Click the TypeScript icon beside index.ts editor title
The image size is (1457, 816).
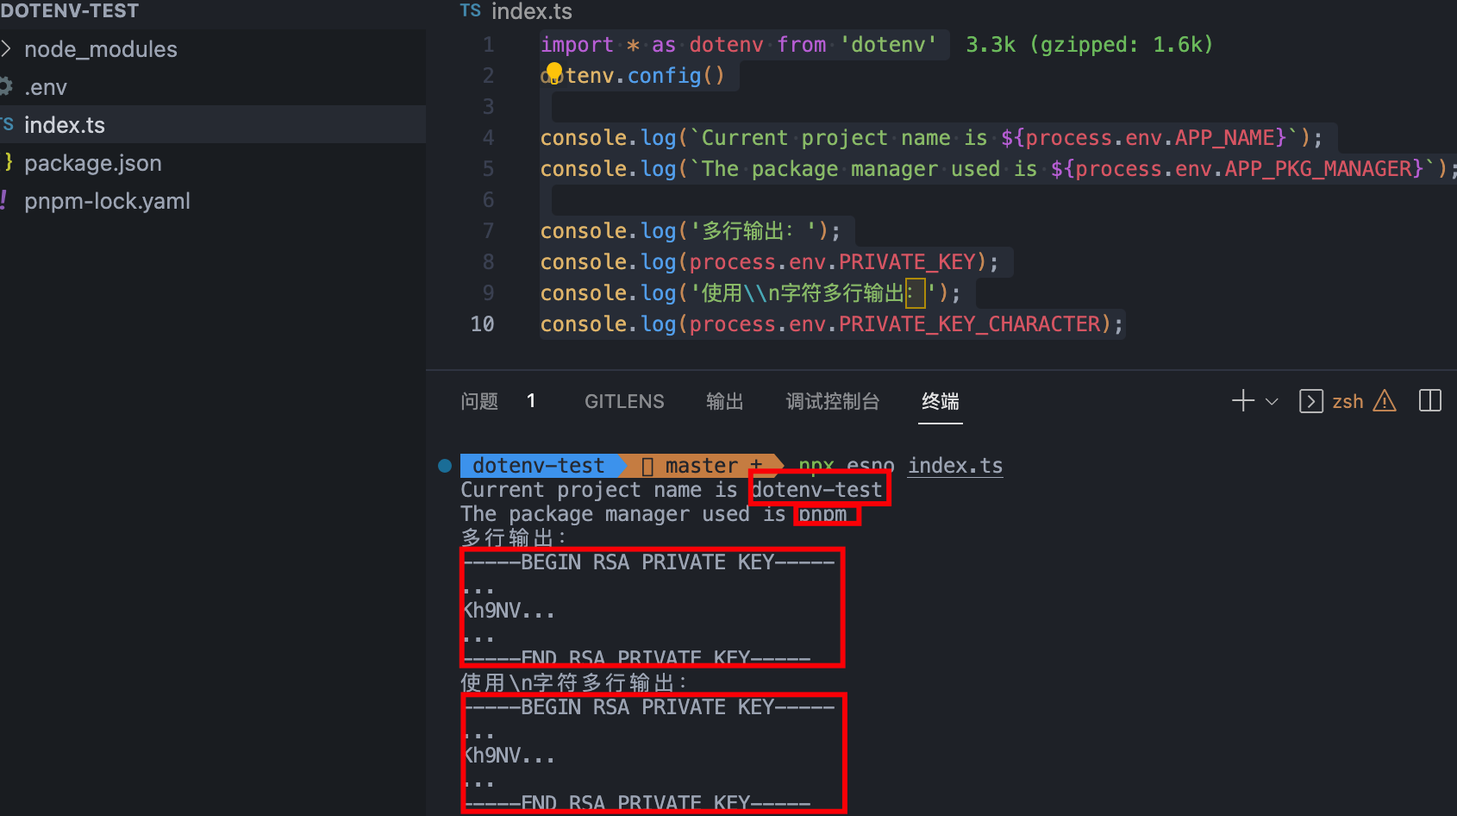click(x=470, y=10)
